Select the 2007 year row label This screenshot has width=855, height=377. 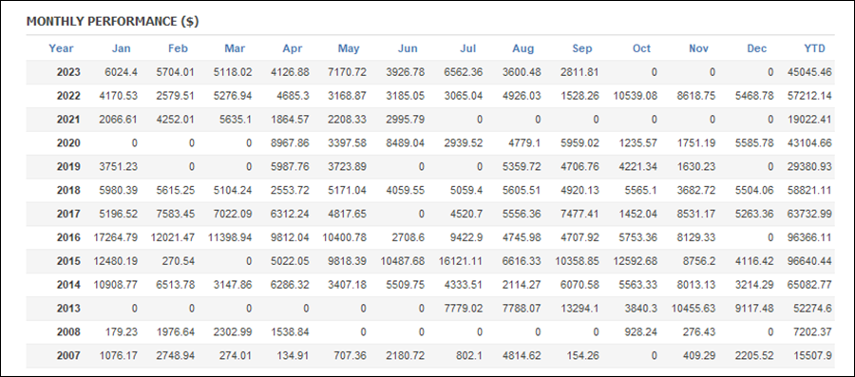68,356
